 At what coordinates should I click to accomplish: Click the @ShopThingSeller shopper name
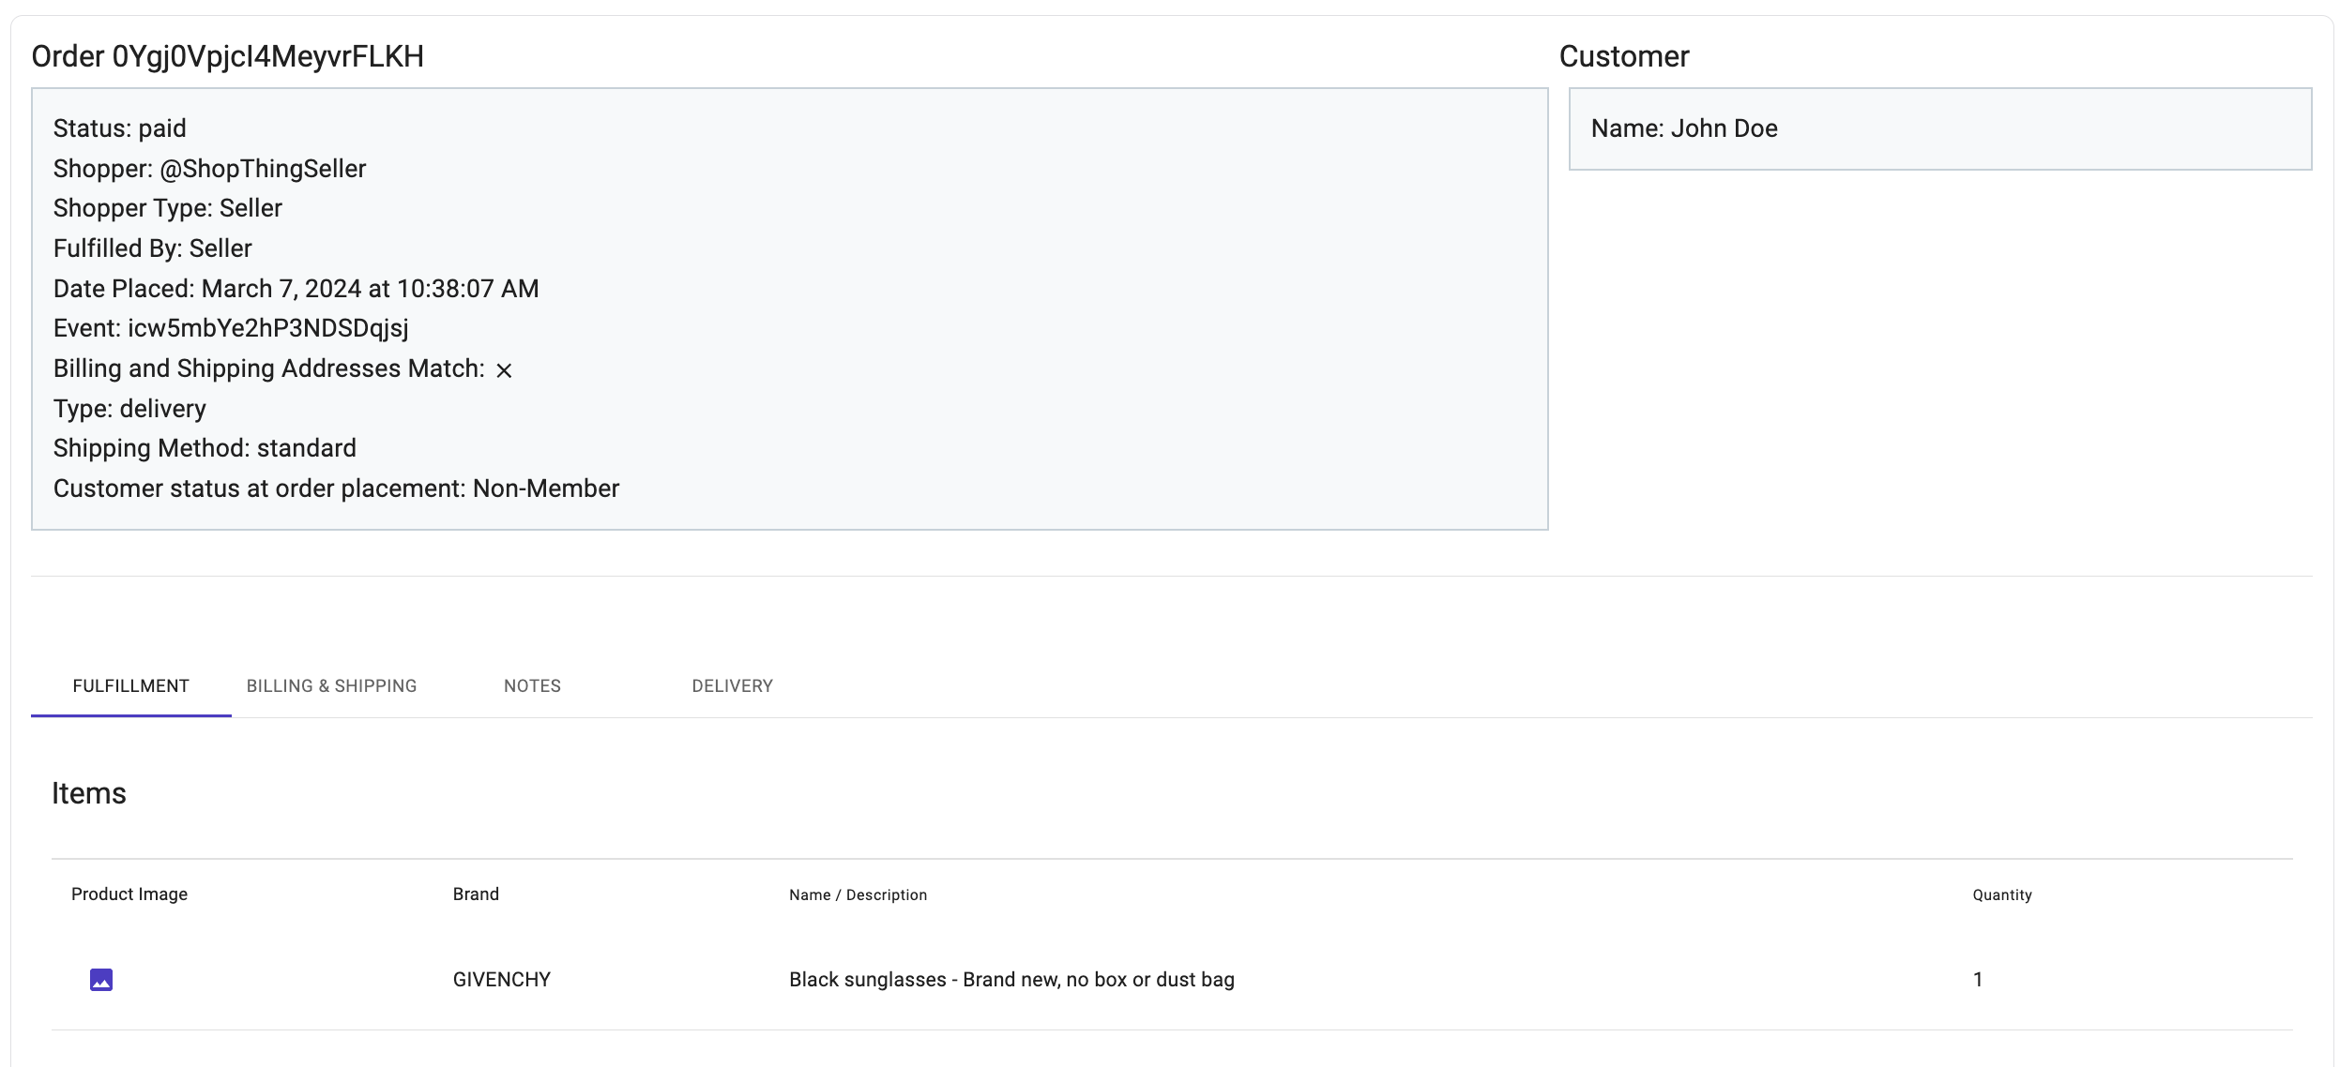tap(263, 169)
